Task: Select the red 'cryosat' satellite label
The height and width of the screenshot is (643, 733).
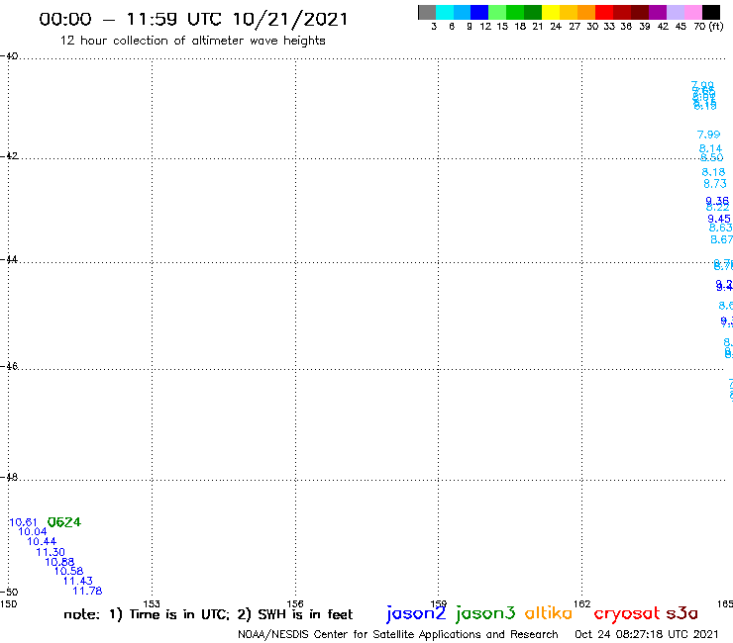Action: (627, 613)
